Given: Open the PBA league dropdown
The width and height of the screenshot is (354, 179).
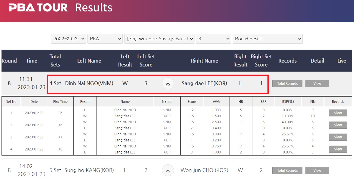Looking at the screenshot, I should point(105,39).
